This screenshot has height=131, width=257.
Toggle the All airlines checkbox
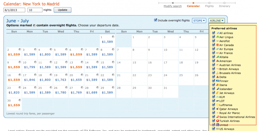pyautogui.click(x=213, y=33)
